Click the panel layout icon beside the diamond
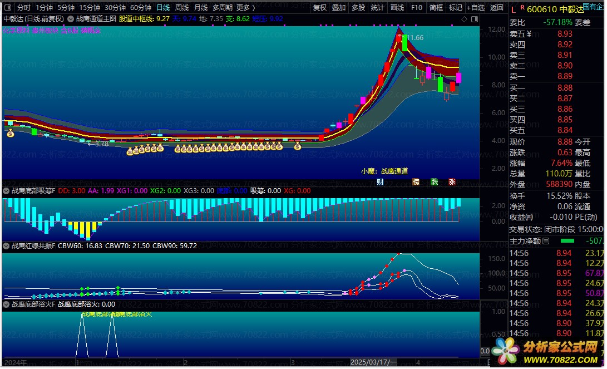Screen dimensions: 607x369 point(475,19)
